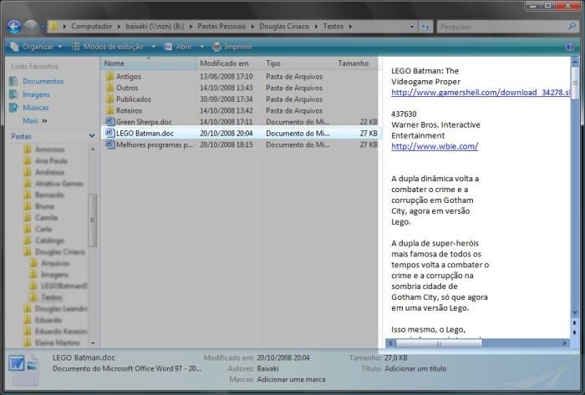Viewport: 585px width, 395px height.
Task: Select the Publicados folder icon
Action: (x=109, y=99)
